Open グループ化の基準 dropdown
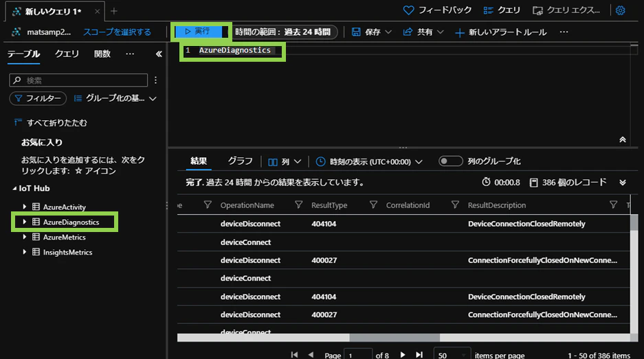644x359 pixels. point(115,98)
